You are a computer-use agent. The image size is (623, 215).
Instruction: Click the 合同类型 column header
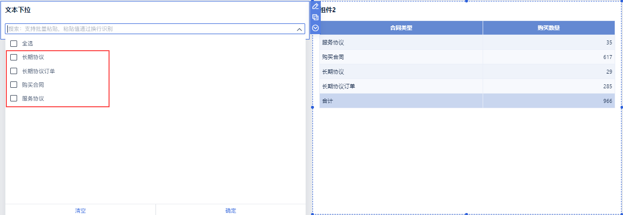[401, 28]
